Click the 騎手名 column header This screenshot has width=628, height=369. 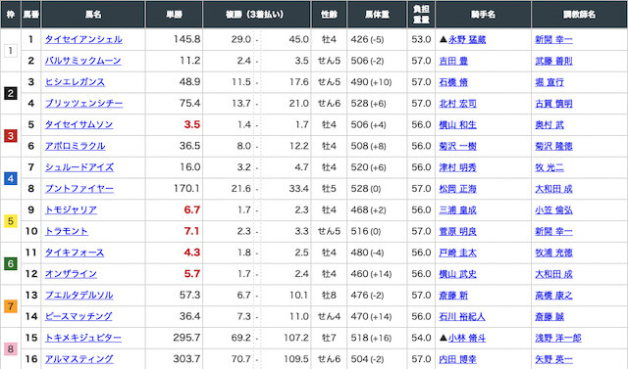click(483, 15)
